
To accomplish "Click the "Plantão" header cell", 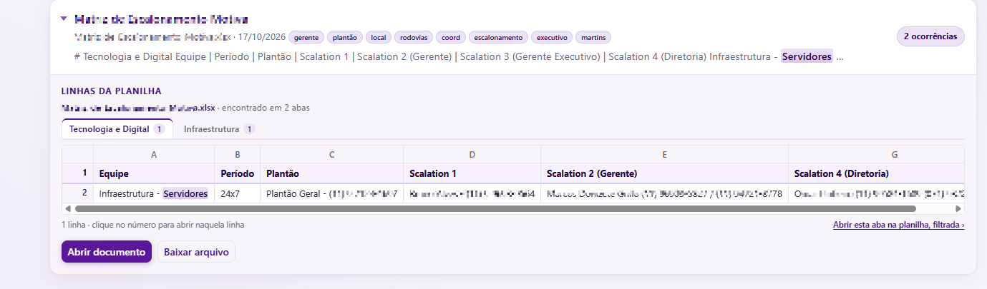I will pyautogui.click(x=331, y=173).
